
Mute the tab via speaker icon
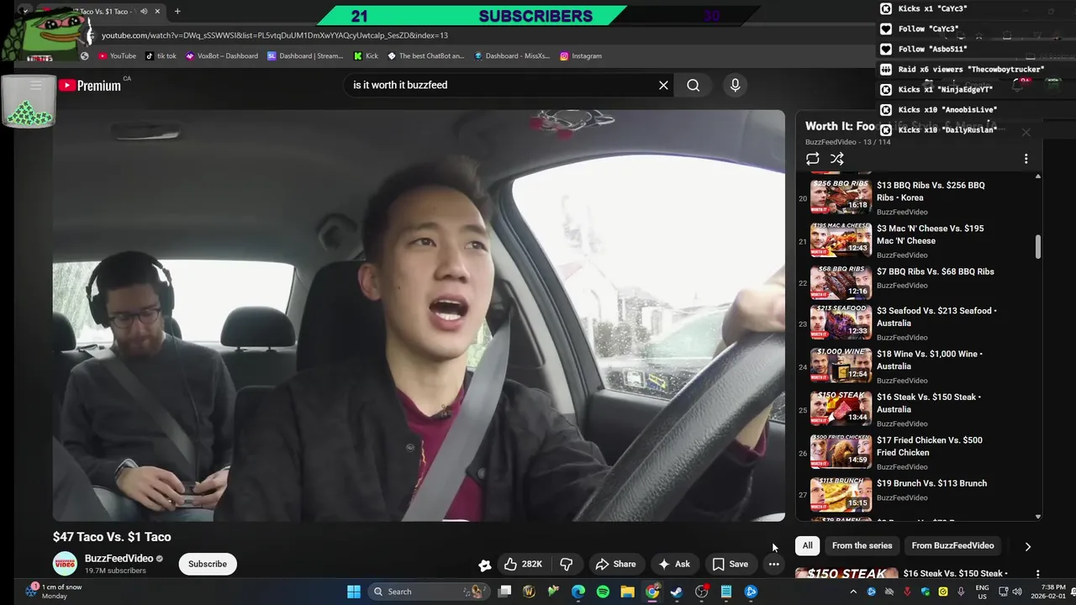(144, 12)
